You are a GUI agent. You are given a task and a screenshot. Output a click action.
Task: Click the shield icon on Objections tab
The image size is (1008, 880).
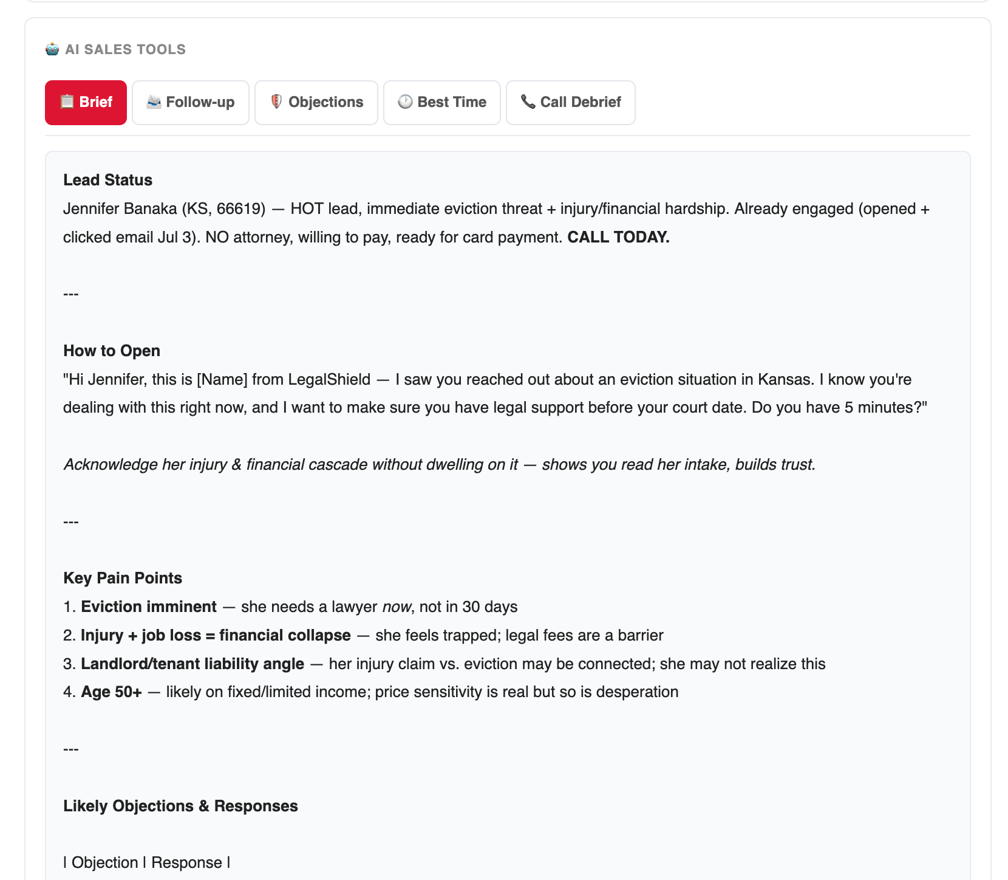click(x=276, y=101)
